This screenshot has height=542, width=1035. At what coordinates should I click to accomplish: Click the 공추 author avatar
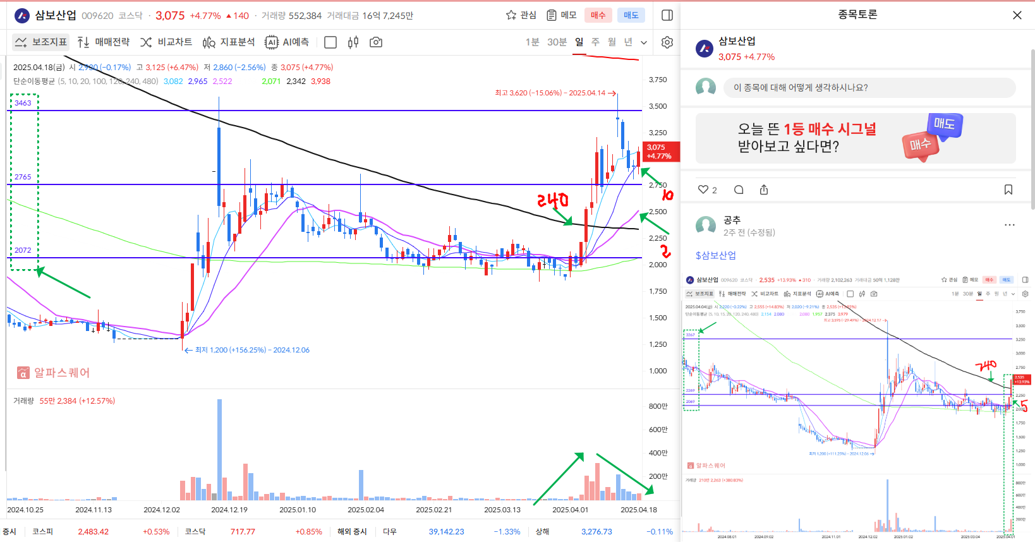(706, 226)
